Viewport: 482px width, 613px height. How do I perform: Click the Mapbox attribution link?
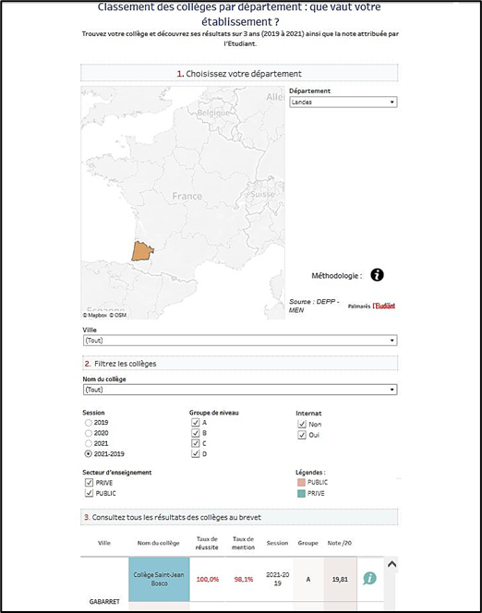coord(95,315)
